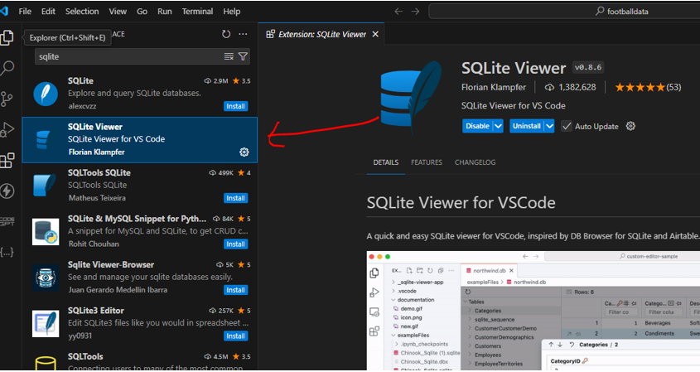Screen dimensions: 700x372
Task: Toggle the Auto Update checkbox
Action: pos(567,126)
